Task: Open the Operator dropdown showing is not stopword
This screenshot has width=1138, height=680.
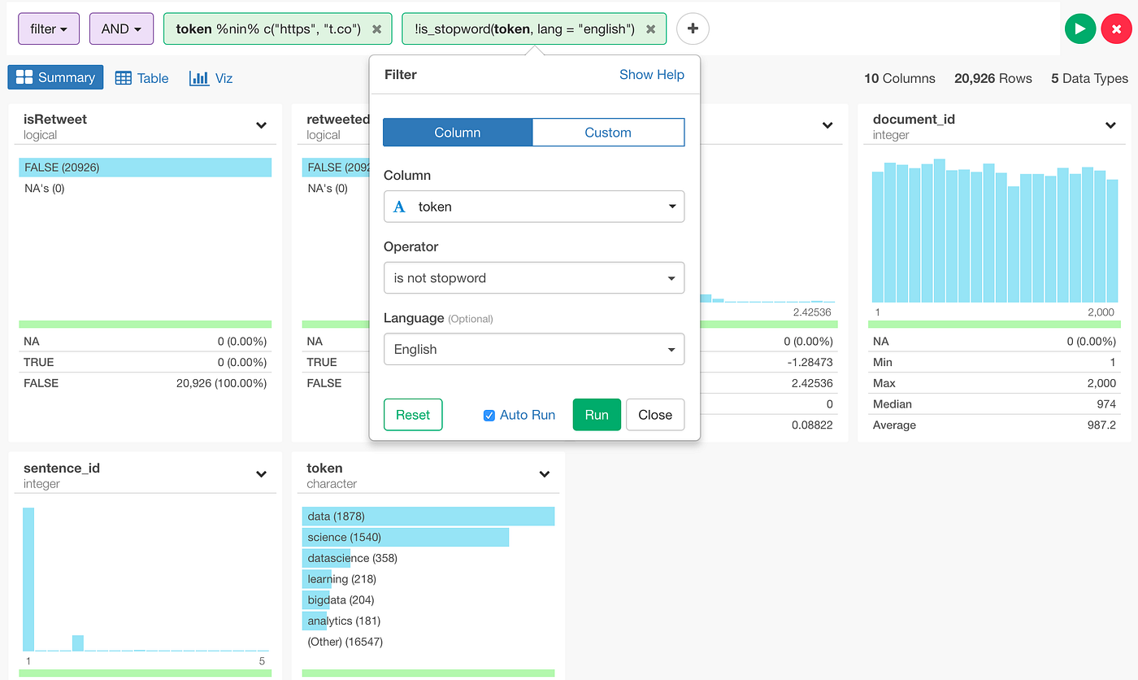Action: click(x=533, y=277)
